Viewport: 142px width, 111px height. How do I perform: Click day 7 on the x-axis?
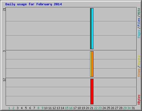click(x=34, y=108)
